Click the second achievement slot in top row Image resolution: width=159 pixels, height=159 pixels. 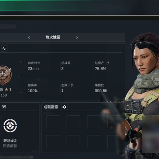click(73, 122)
